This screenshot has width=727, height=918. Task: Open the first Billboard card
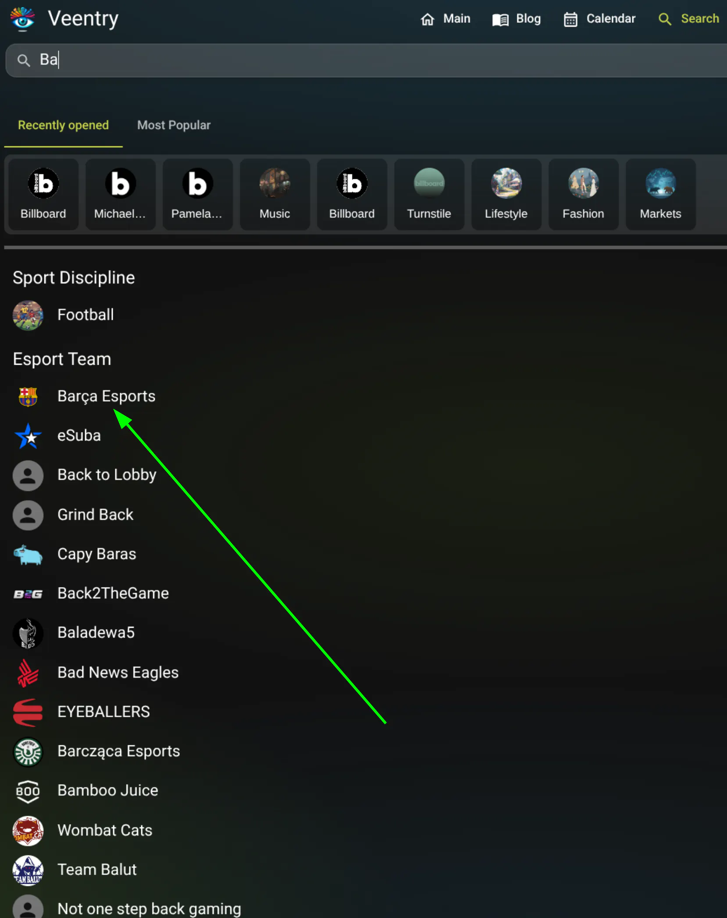43,194
